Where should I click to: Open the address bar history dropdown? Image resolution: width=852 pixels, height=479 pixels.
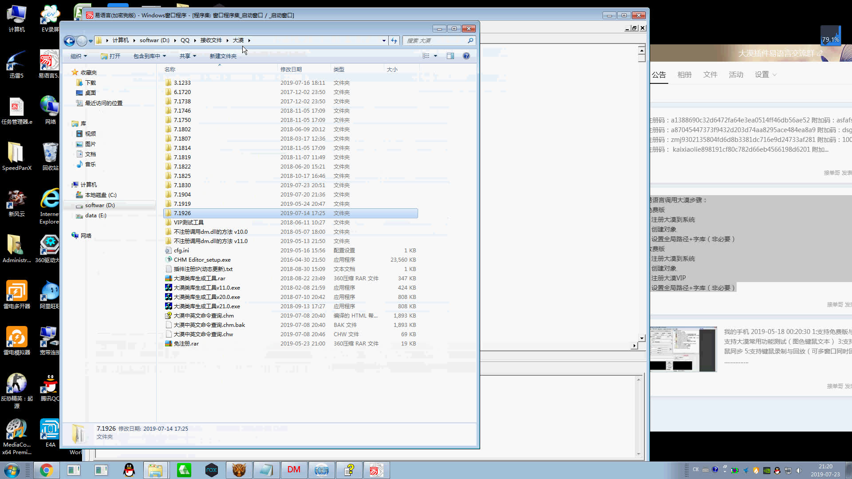pos(384,40)
